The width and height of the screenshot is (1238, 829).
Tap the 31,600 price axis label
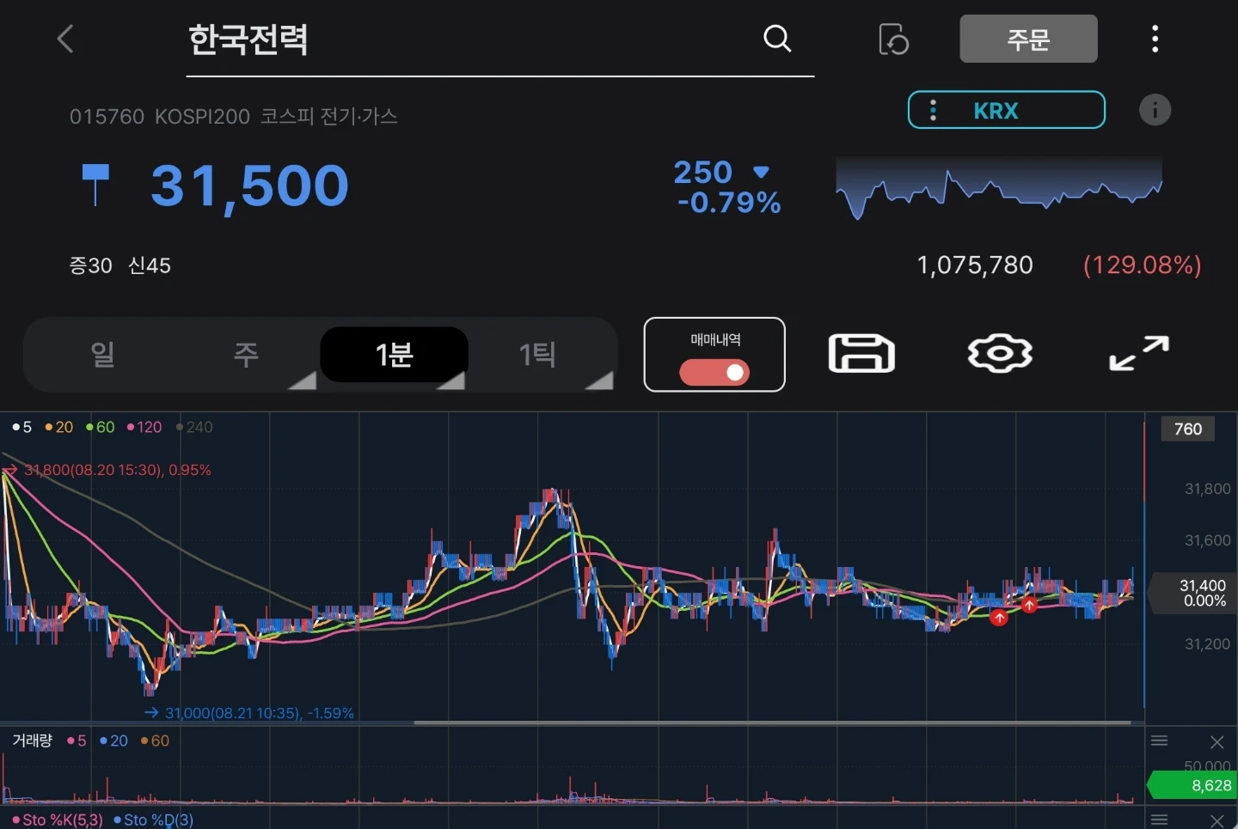point(1207,540)
